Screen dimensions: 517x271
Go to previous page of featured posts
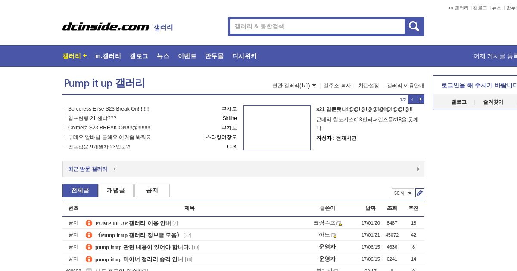(412, 99)
